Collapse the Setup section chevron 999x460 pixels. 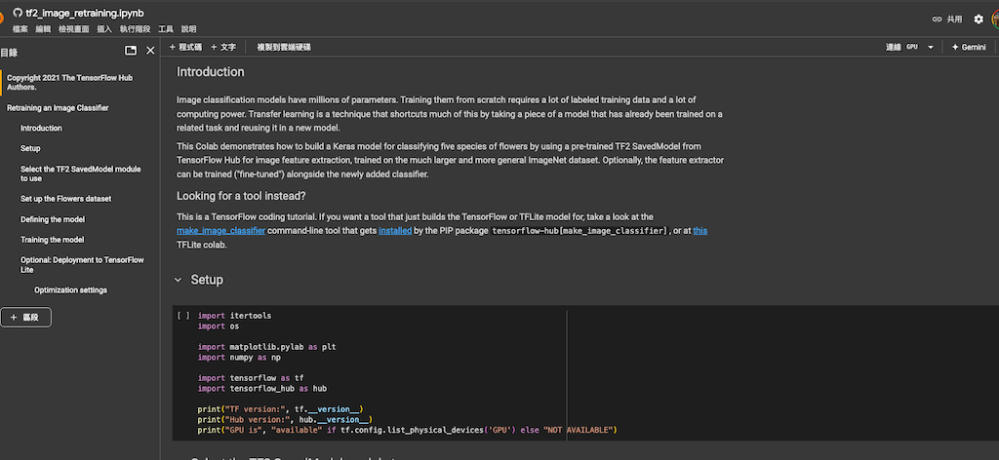[x=178, y=280]
